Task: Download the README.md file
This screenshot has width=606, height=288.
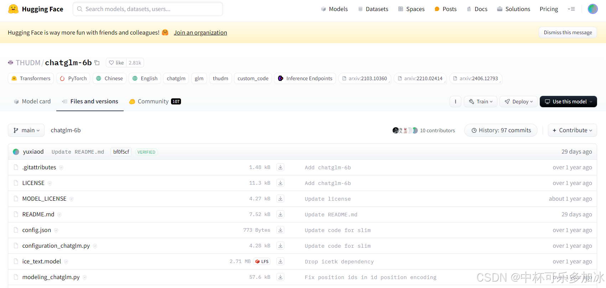Action: click(280, 214)
